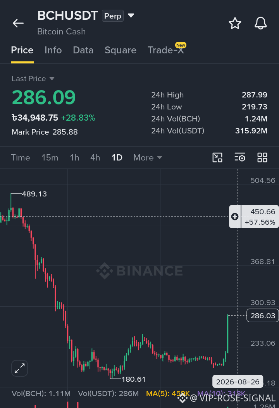Open price alert bell icon
279x408 pixels.
click(x=260, y=23)
